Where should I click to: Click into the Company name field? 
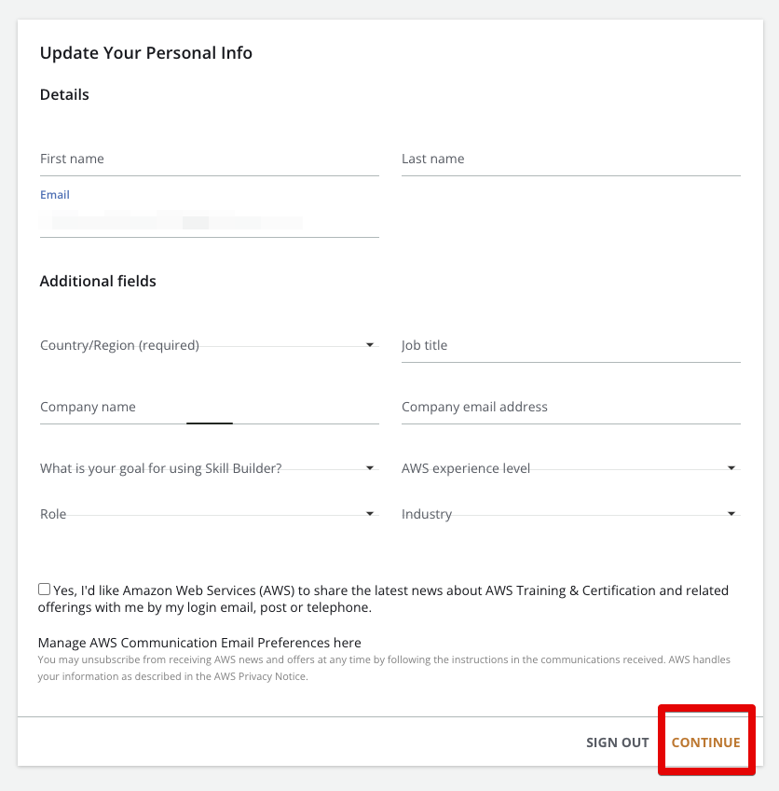tap(209, 407)
